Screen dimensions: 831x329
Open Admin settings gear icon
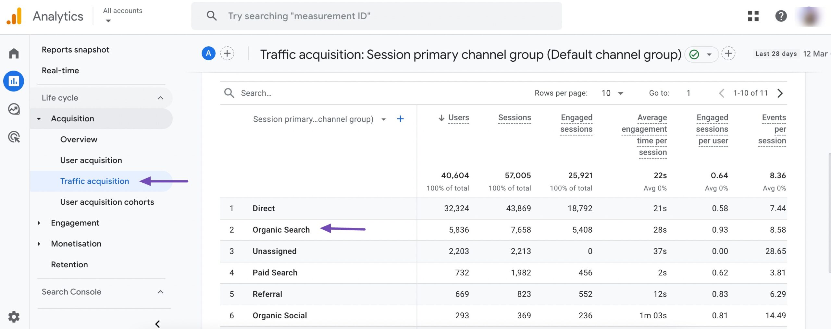tap(14, 317)
